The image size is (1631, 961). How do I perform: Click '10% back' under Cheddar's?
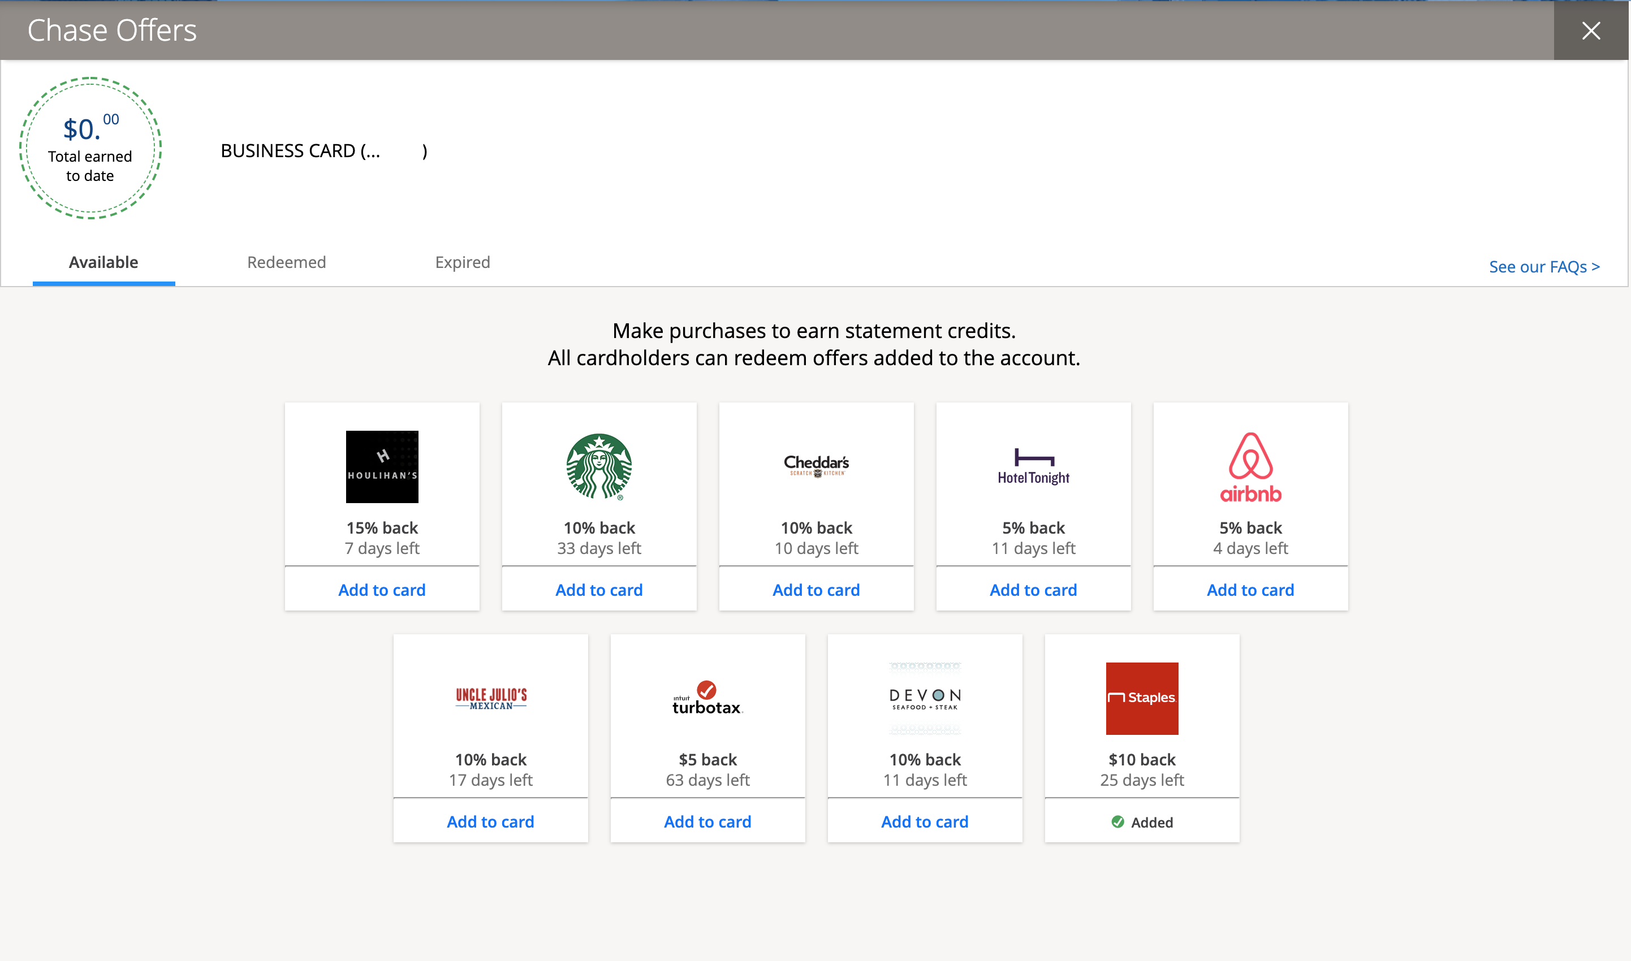tap(816, 528)
